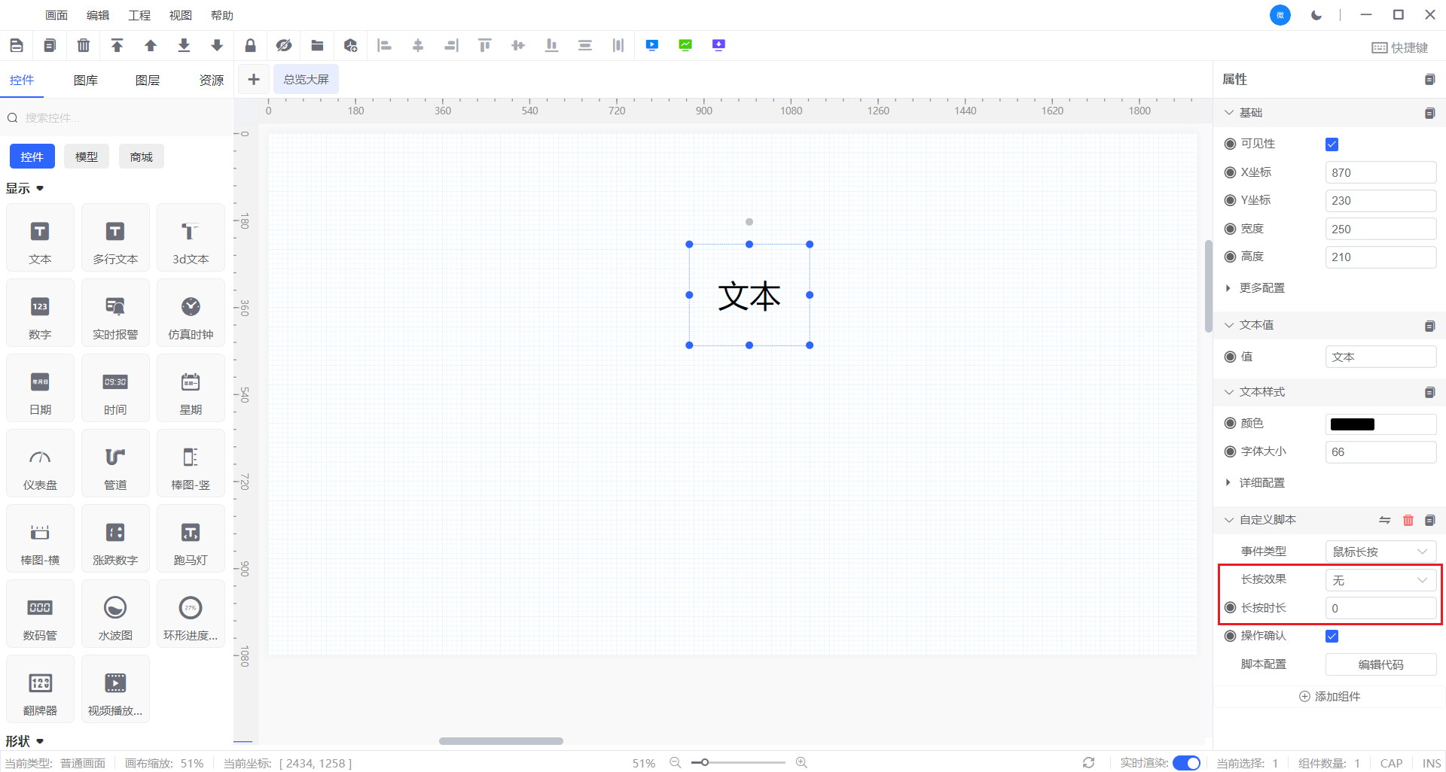Open the black 颜色 swatch
1446x772 pixels.
coord(1353,424)
